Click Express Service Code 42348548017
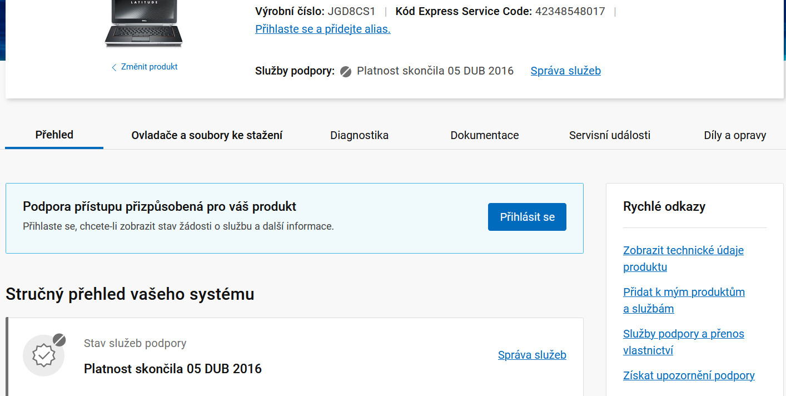Viewport: 786px width, 396px height. [570, 11]
